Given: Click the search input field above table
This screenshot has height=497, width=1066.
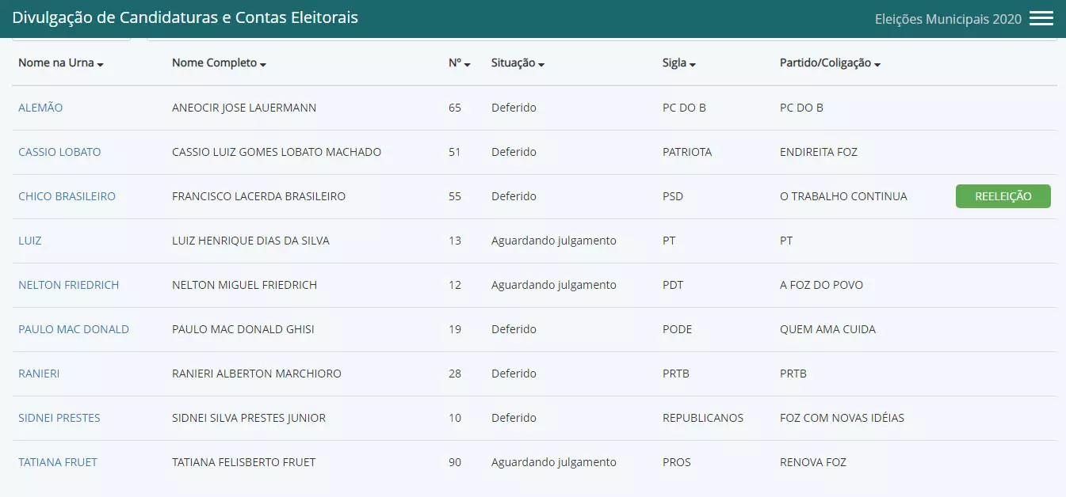Looking at the screenshot, I should point(601,38).
